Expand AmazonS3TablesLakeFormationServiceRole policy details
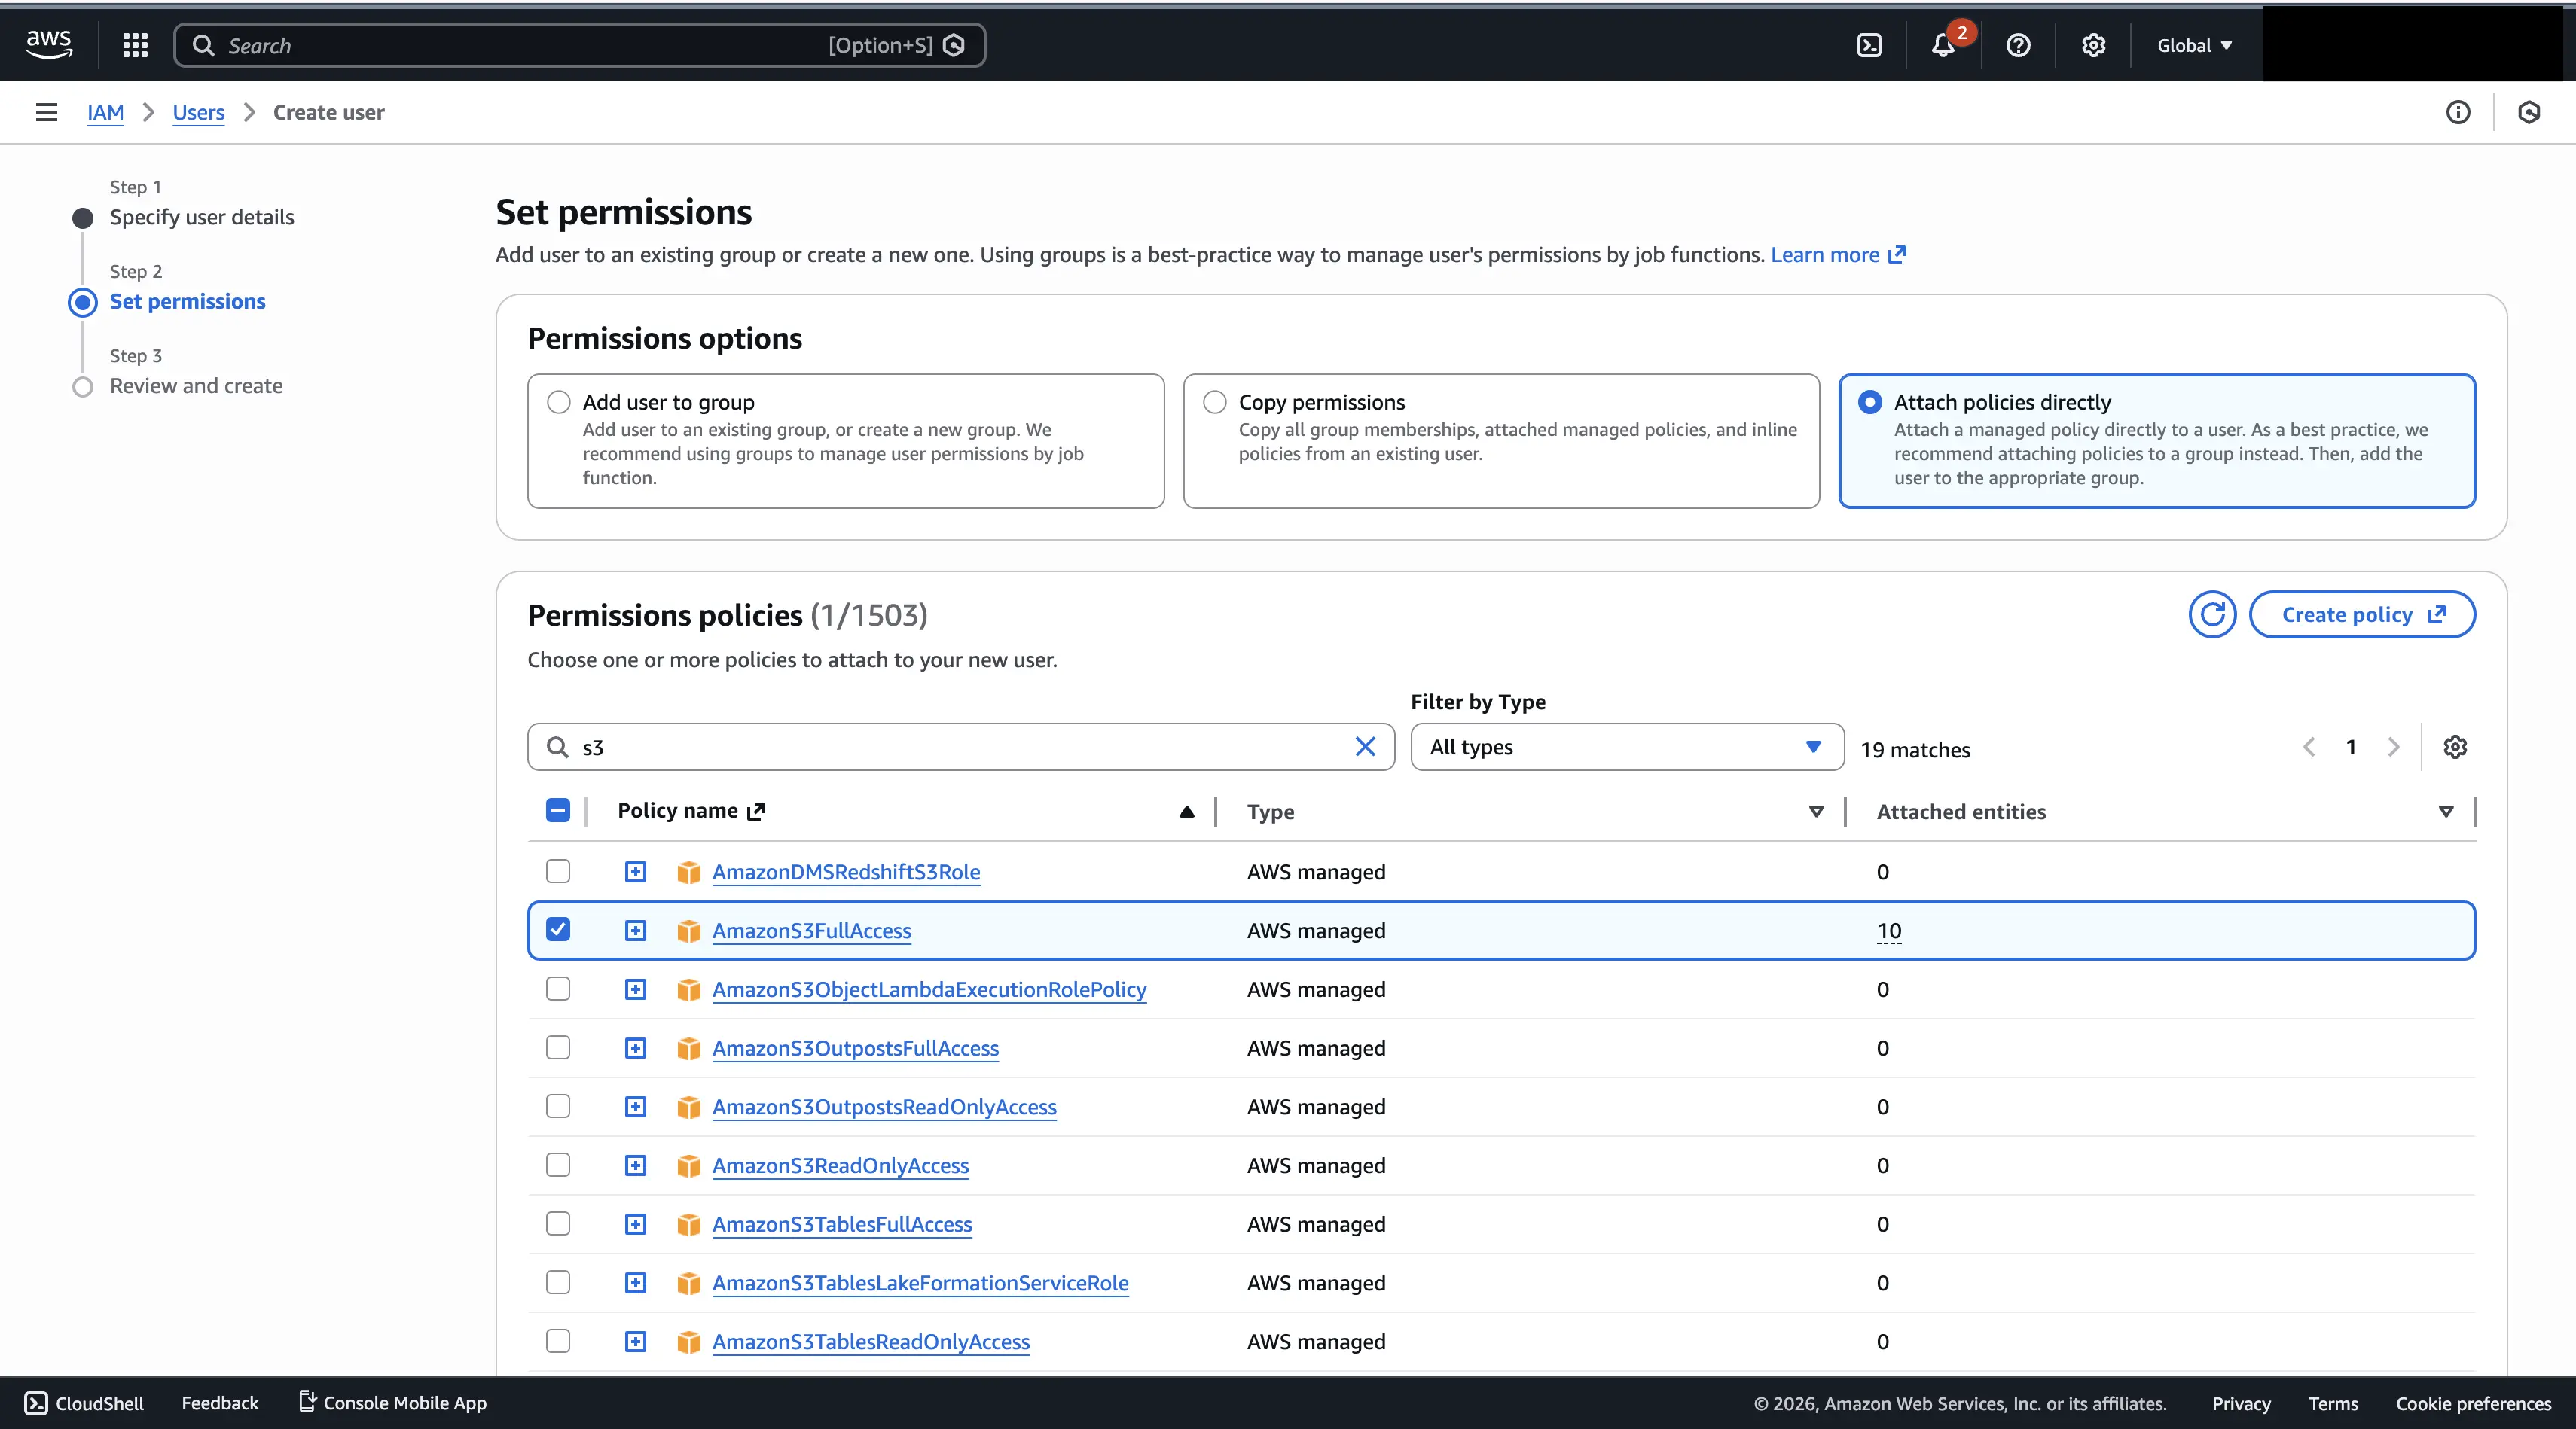 click(635, 1283)
